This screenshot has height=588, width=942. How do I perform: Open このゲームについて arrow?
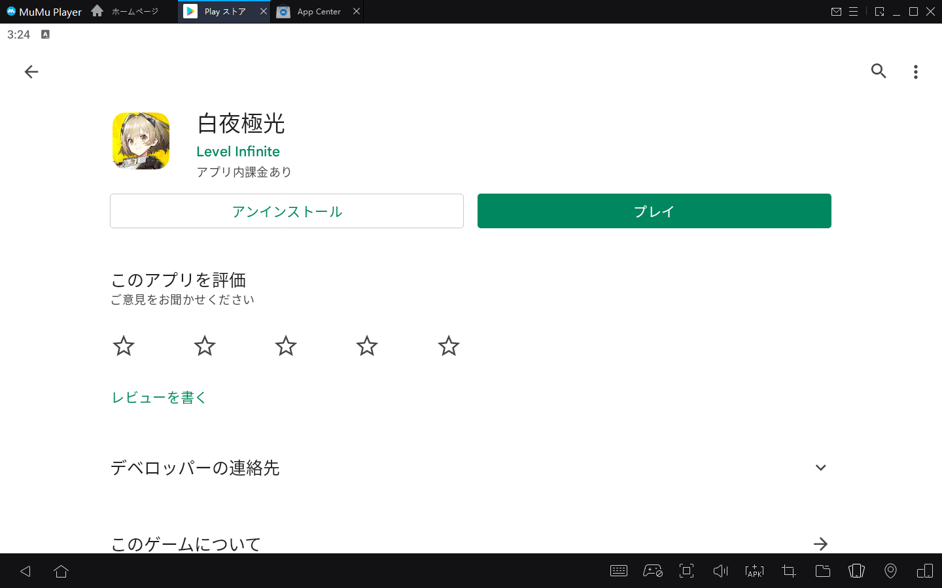click(x=821, y=544)
